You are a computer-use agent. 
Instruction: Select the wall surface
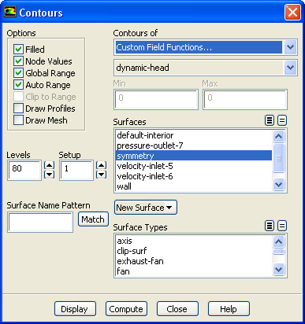(194, 186)
